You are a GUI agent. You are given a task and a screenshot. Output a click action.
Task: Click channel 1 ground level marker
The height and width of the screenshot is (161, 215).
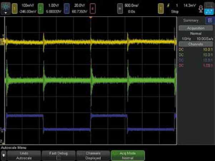tap(2, 41)
